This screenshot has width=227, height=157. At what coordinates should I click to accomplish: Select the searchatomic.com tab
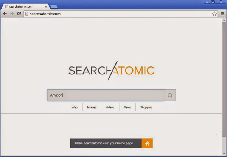click(26, 6)
